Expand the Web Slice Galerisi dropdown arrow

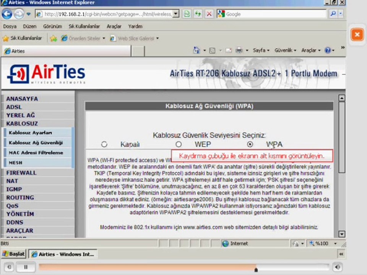(x=158, y=38)
